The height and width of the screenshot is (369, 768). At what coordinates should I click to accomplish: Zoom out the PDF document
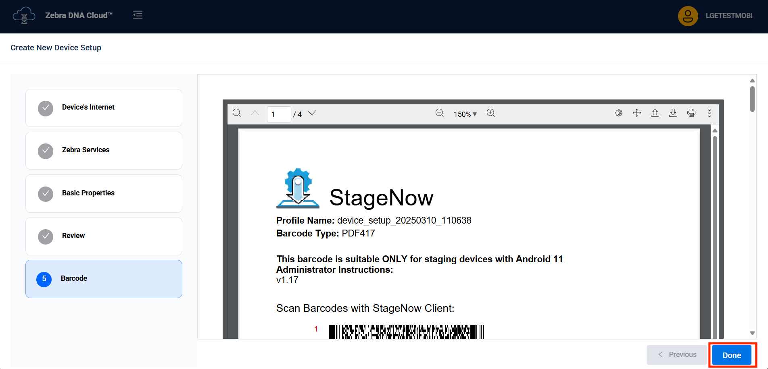(439, 113)
